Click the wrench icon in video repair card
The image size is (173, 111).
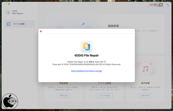83,24
